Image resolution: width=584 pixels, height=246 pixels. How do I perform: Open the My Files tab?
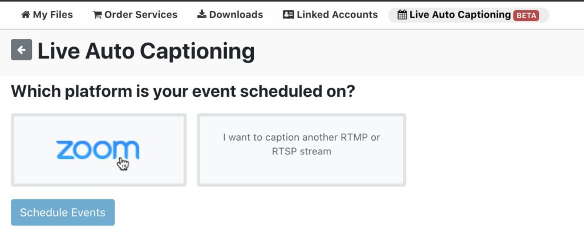pyautogui.click(x=52, y=15)
